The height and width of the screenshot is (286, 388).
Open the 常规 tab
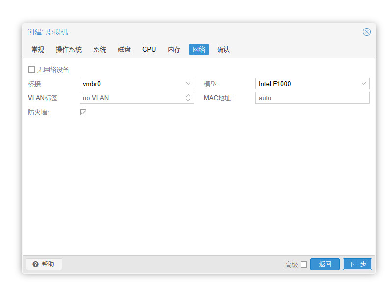pyautogui.click(x=38, y=50)
